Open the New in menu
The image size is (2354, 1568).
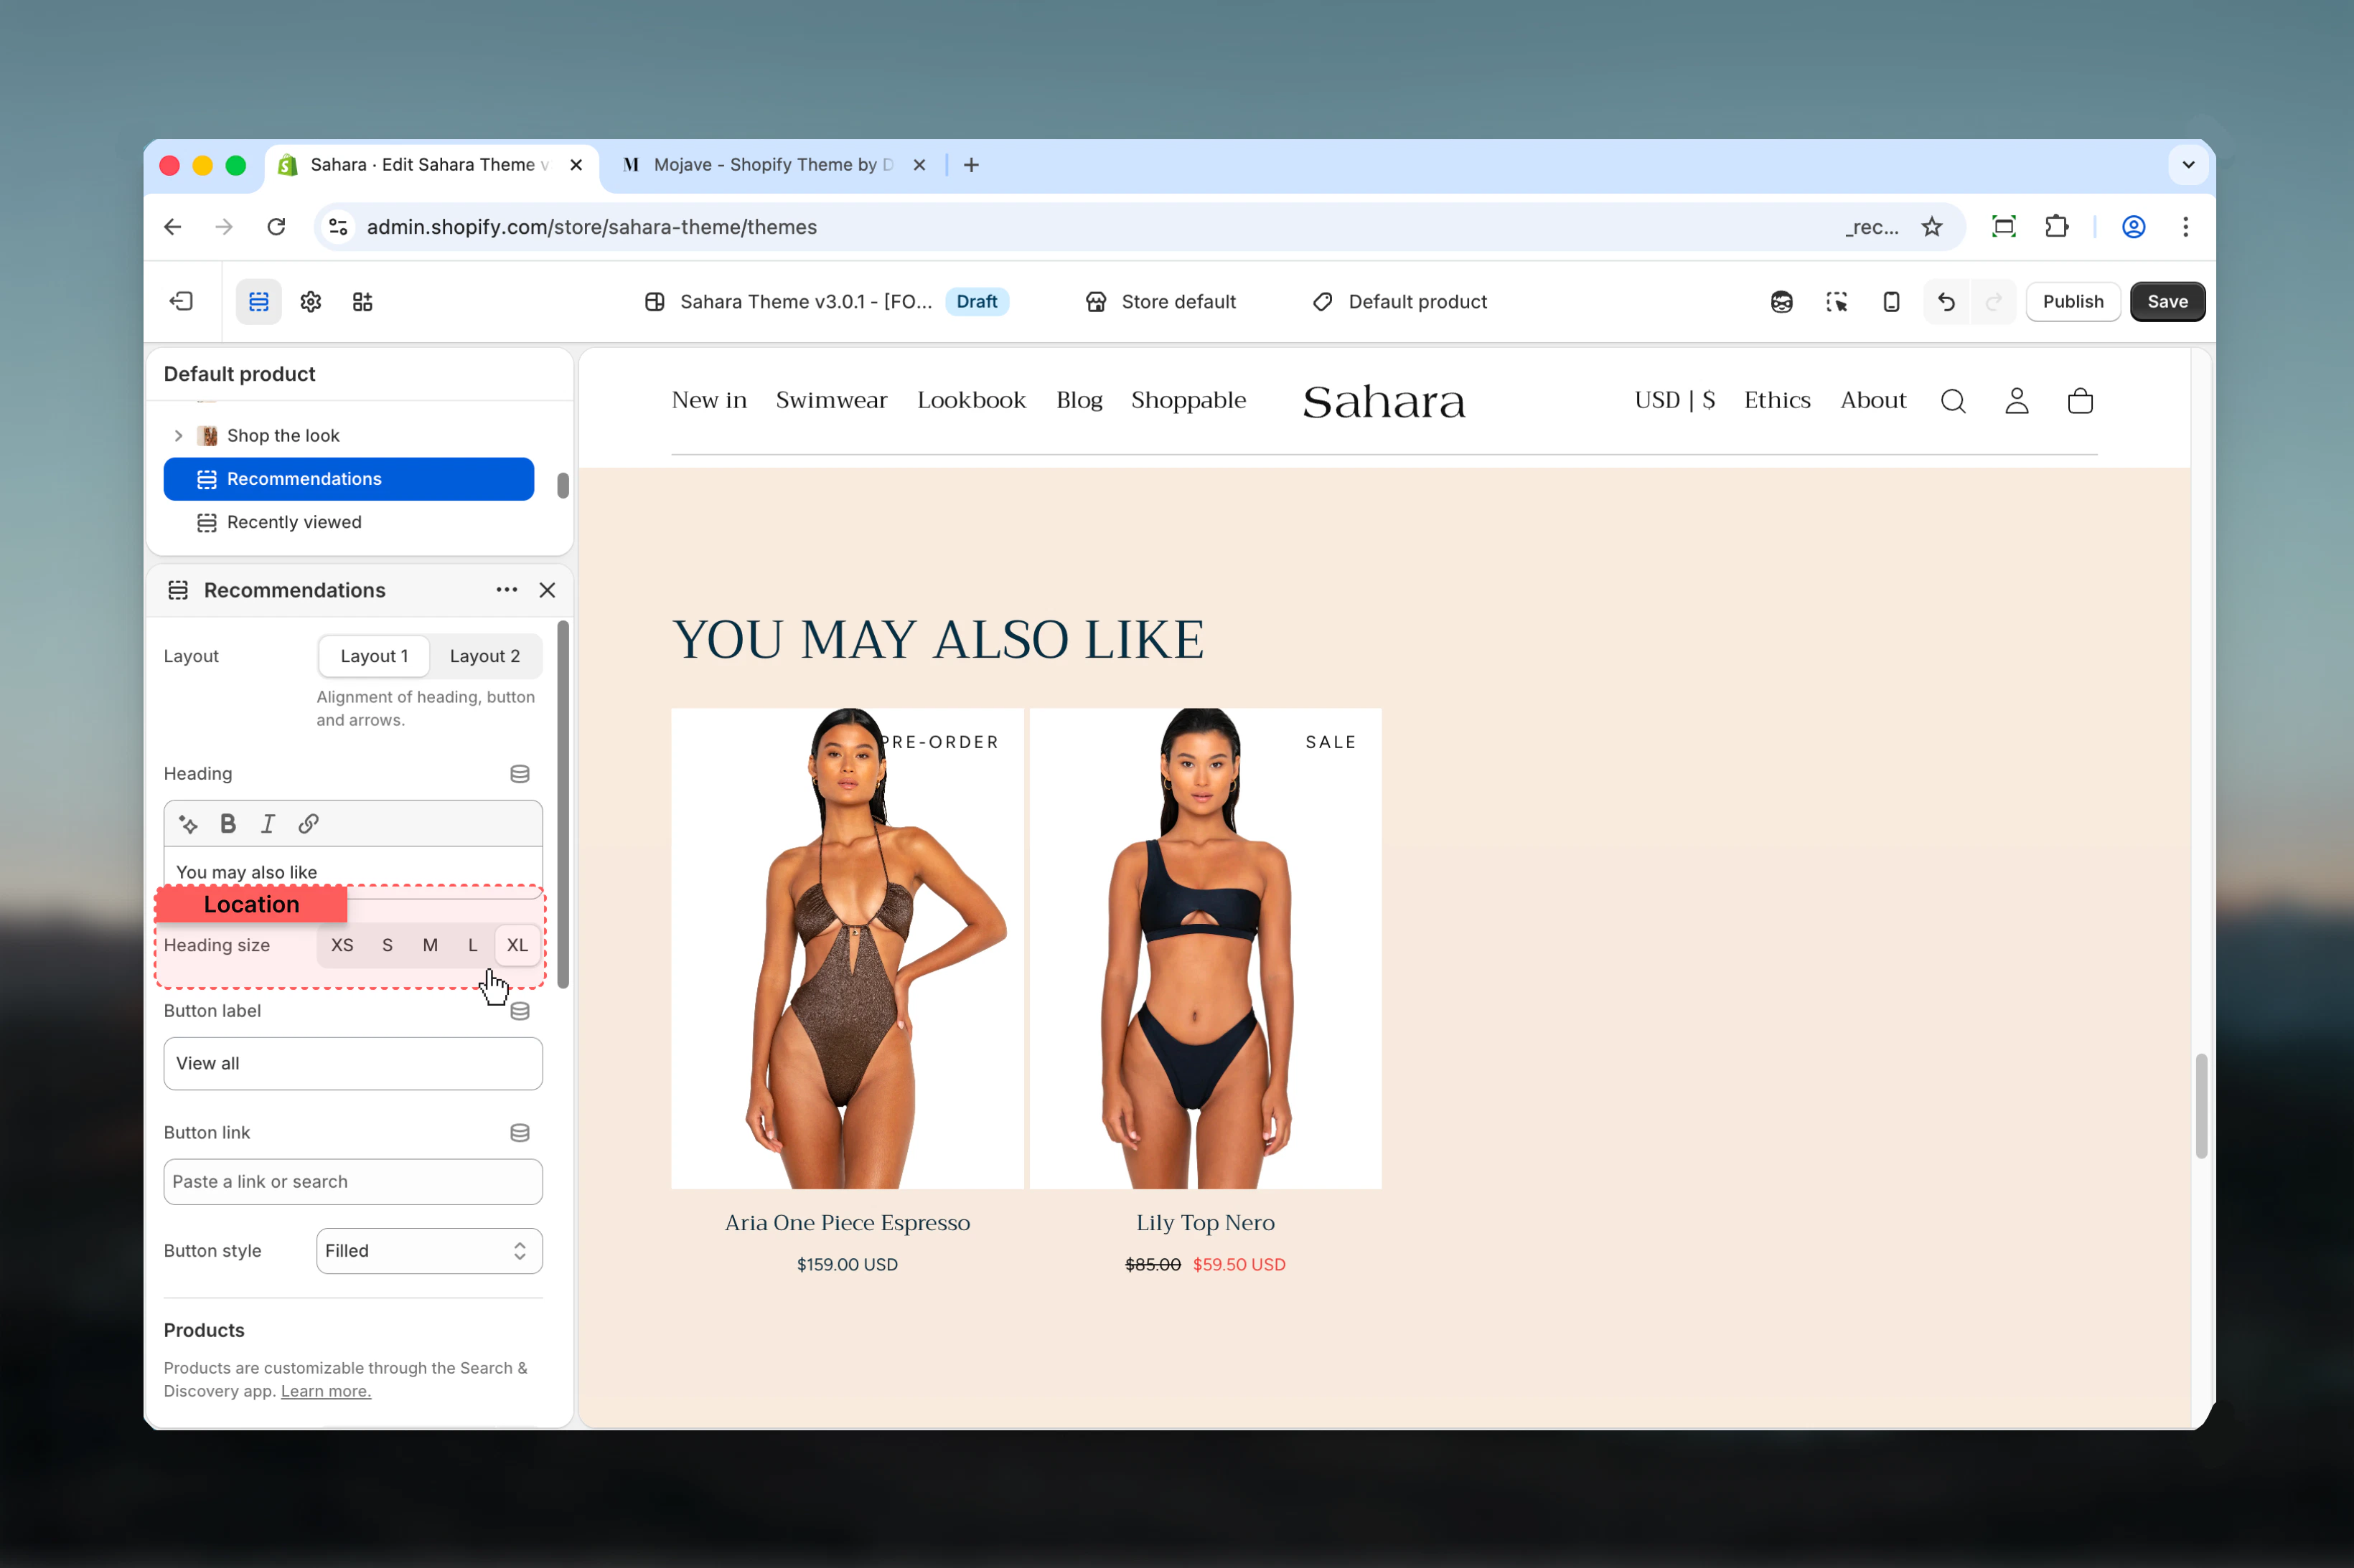(709, 400)
